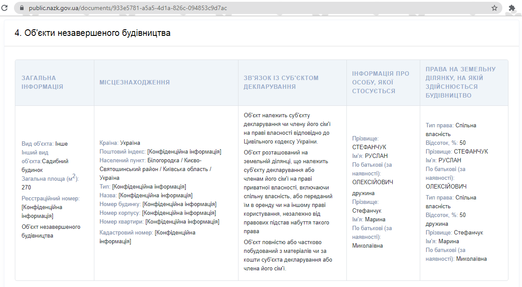Click the "Поштовий індекс" label

coord(122,152)
